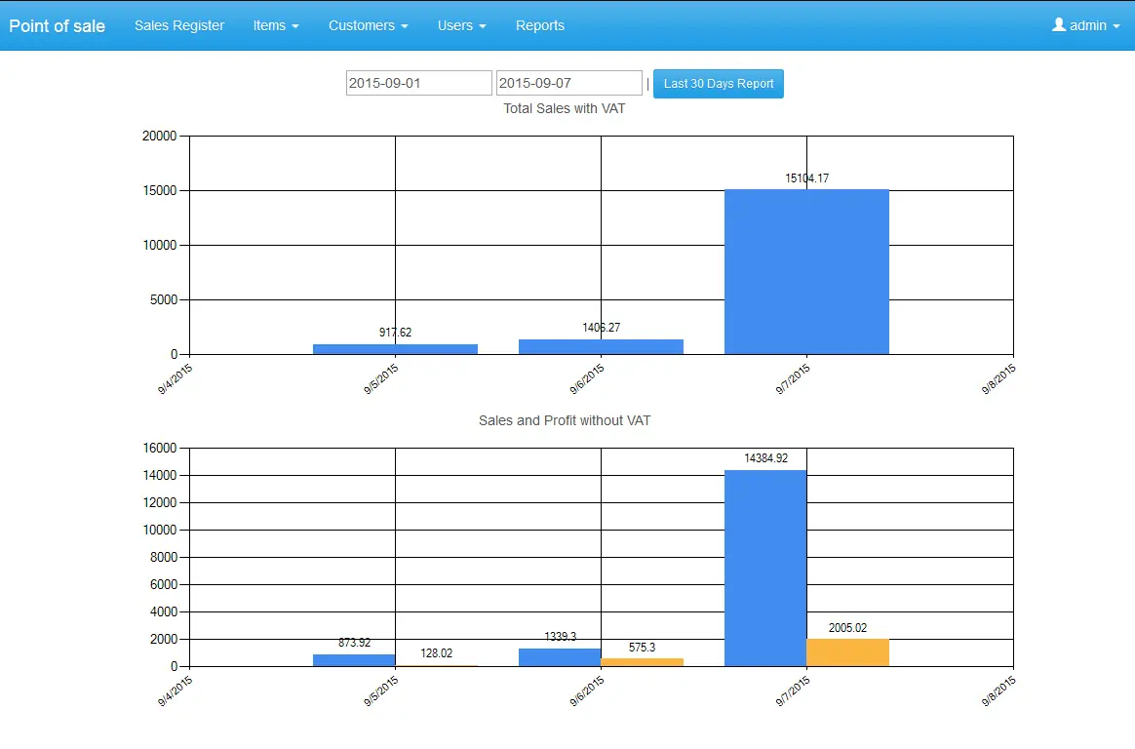
Task: Click the blue 873.92 bar
Action: pyautogui.click(x=354, y=660)
